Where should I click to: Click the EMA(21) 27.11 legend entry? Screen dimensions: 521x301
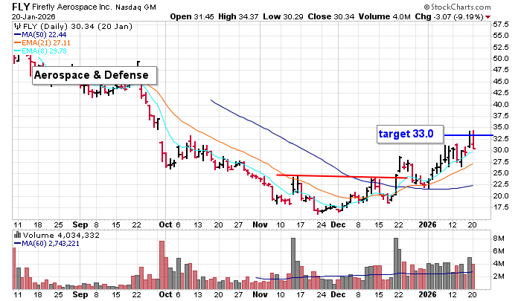(41, 43)
